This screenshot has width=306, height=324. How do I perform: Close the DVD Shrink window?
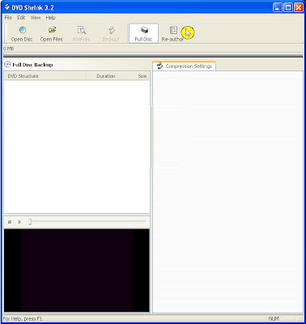tap(299, 7)
